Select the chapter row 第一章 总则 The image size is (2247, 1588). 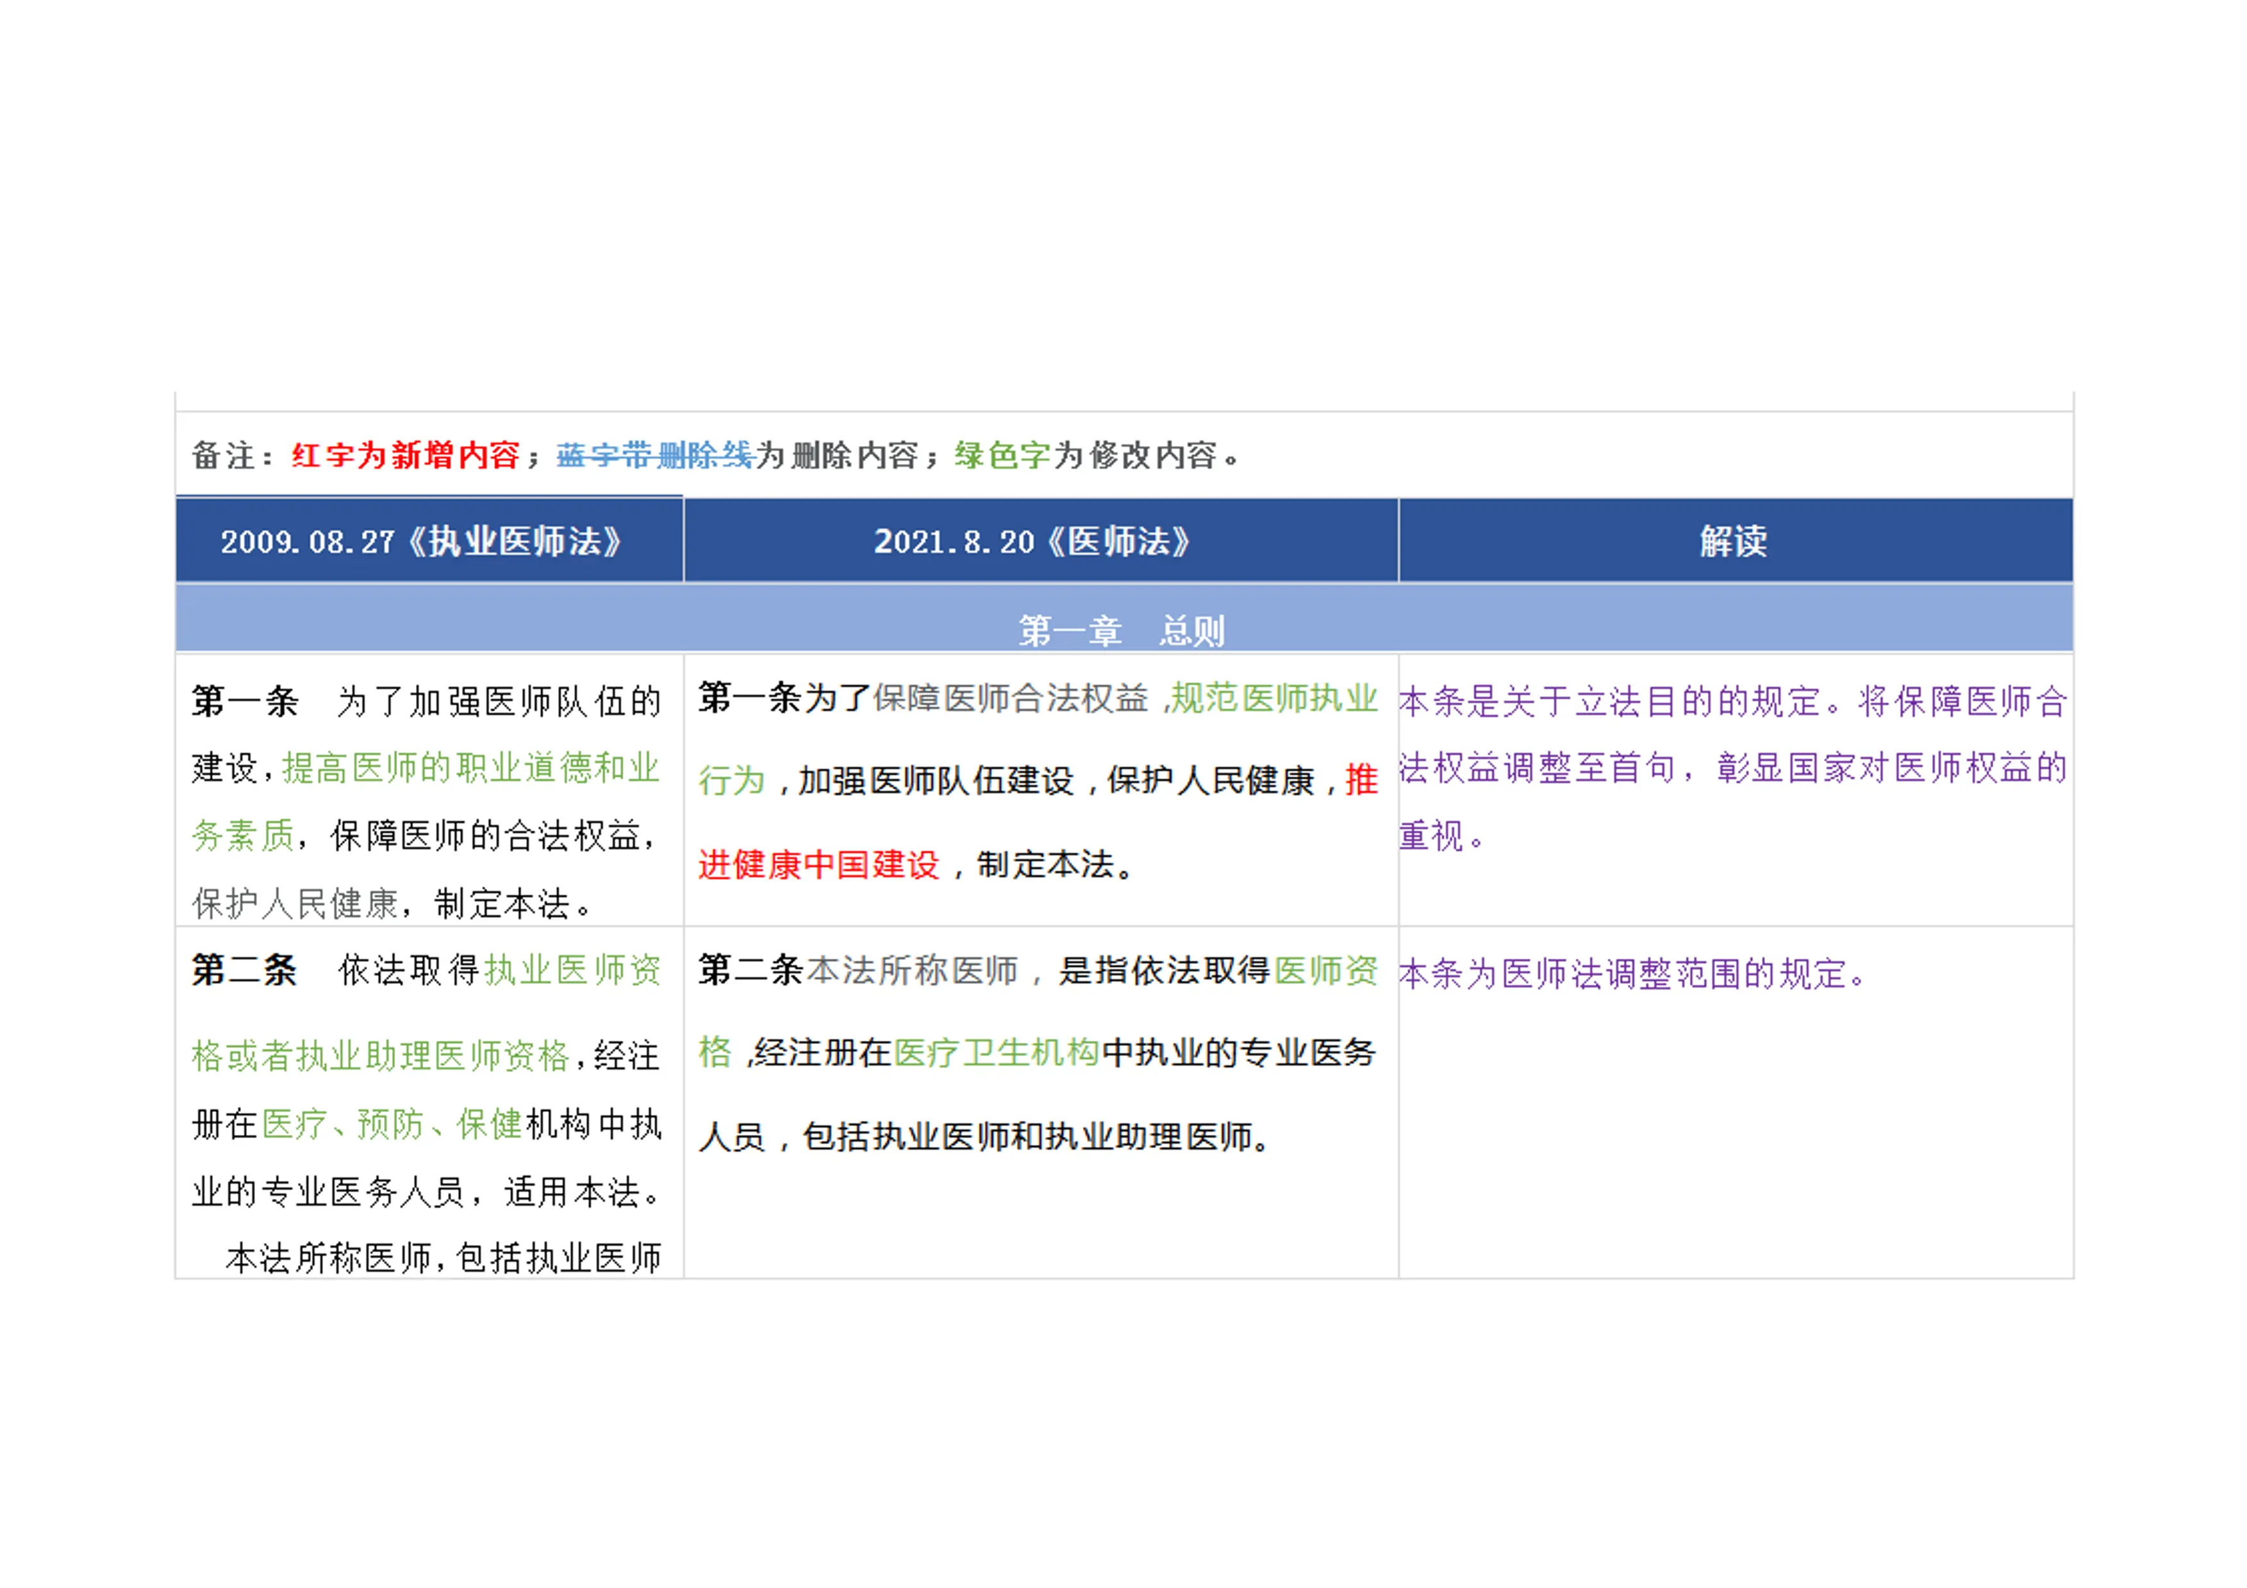click(1123, 619)
